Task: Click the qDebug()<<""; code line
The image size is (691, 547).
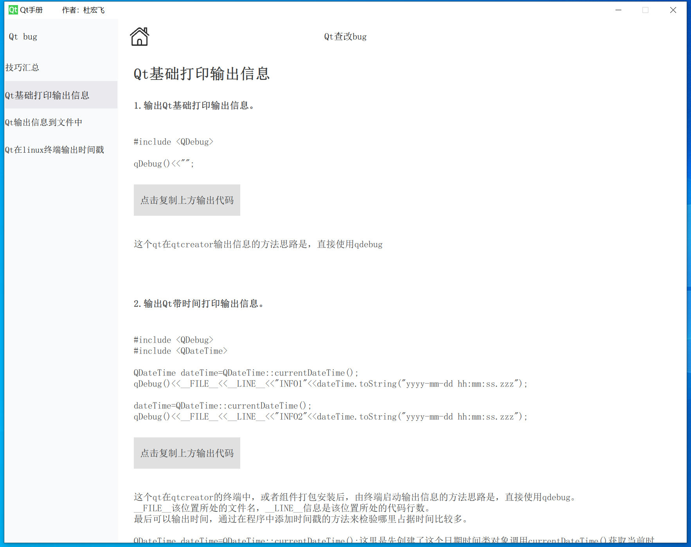Action: (164, 164)
